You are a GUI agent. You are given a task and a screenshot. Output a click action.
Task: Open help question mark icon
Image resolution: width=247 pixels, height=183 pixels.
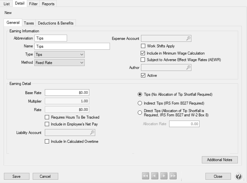click(x=238, y=176)
